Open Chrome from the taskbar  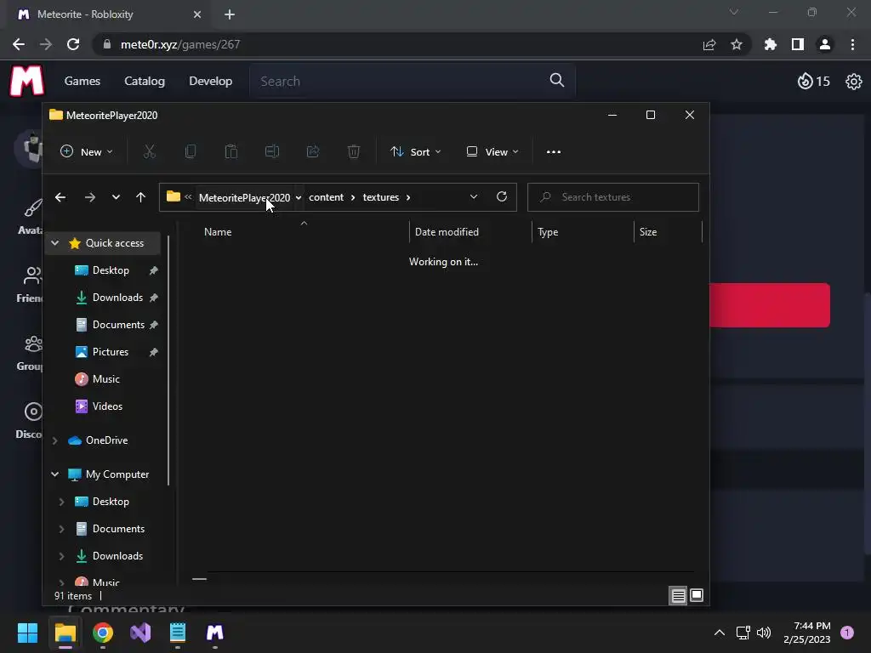coord(103,633)
